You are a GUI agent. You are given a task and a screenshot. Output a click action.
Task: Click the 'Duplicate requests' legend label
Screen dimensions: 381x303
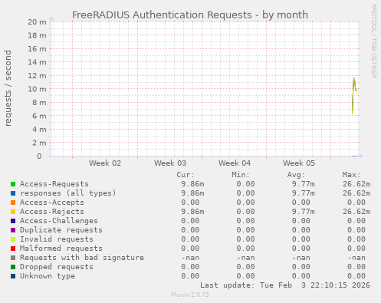click(x=61, y=230)
